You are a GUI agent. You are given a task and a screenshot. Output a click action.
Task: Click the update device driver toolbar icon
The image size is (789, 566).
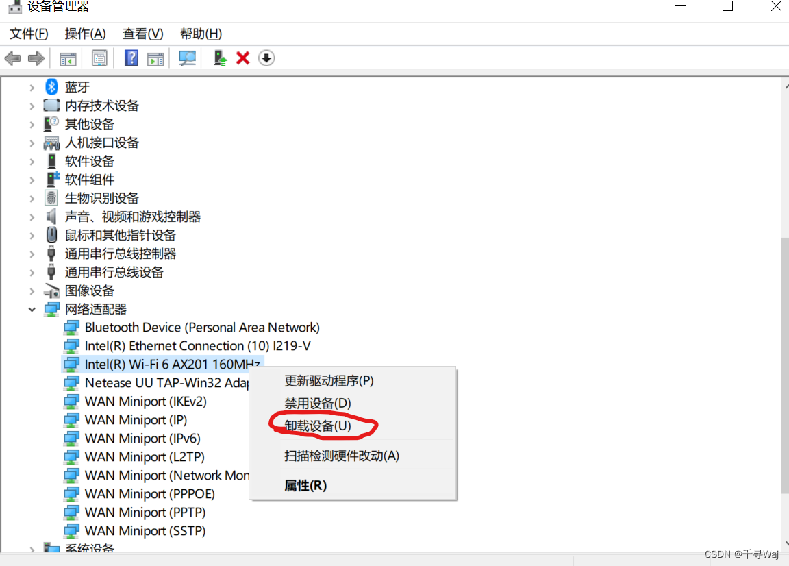tap(220, 58)
